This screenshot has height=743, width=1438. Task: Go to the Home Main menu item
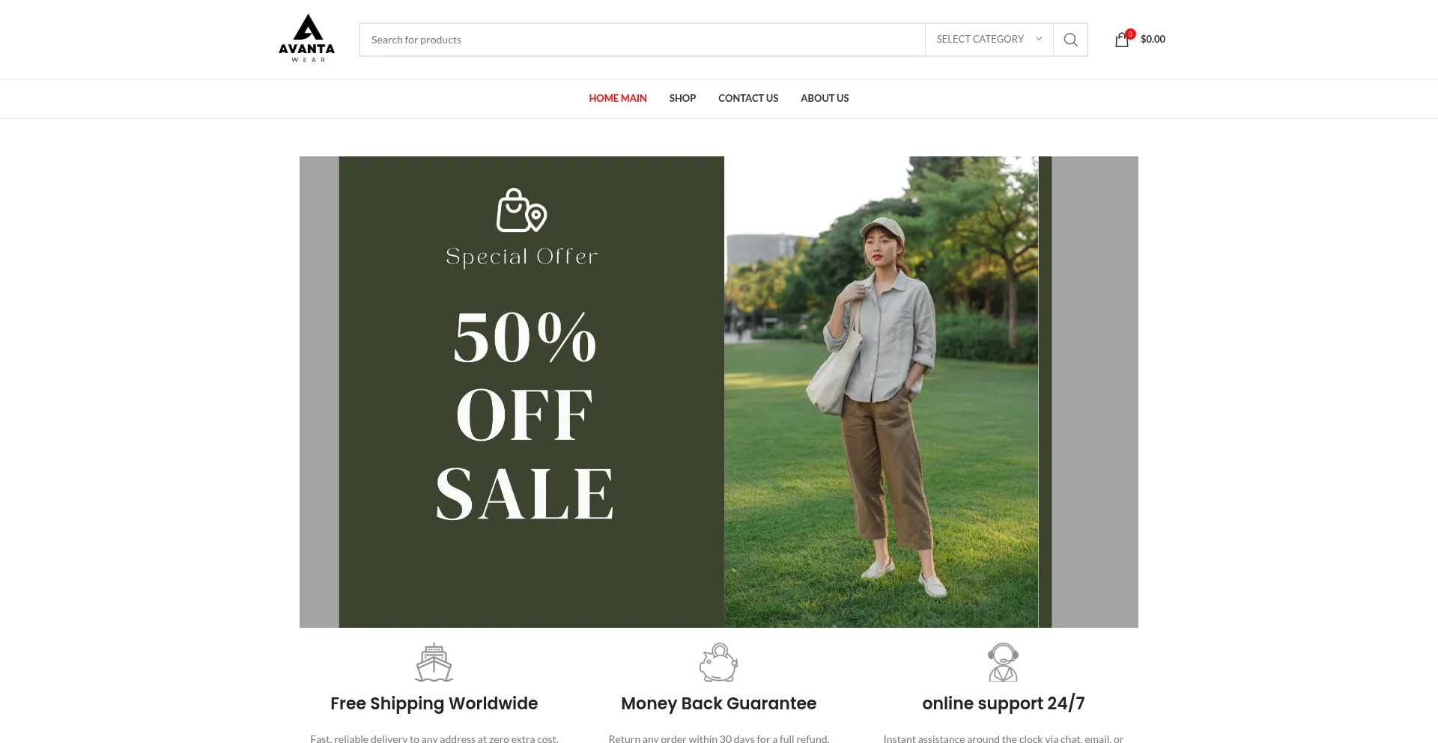[618, 98]
